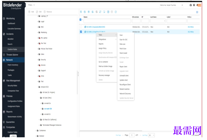Click the Threats Xplorer shield icon
Screen dimensions: 207x140
click(x=4, y=55)
